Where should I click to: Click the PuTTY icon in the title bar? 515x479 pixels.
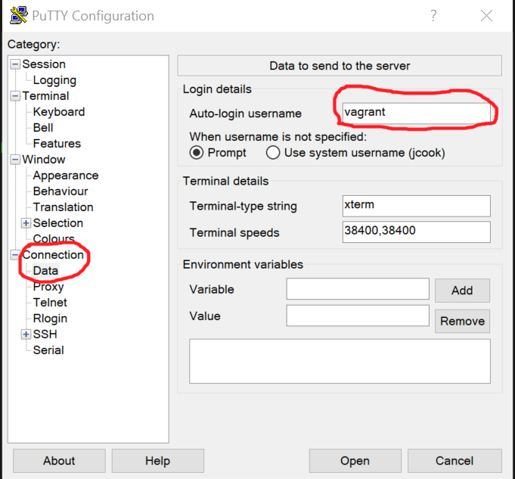[18, 15]
